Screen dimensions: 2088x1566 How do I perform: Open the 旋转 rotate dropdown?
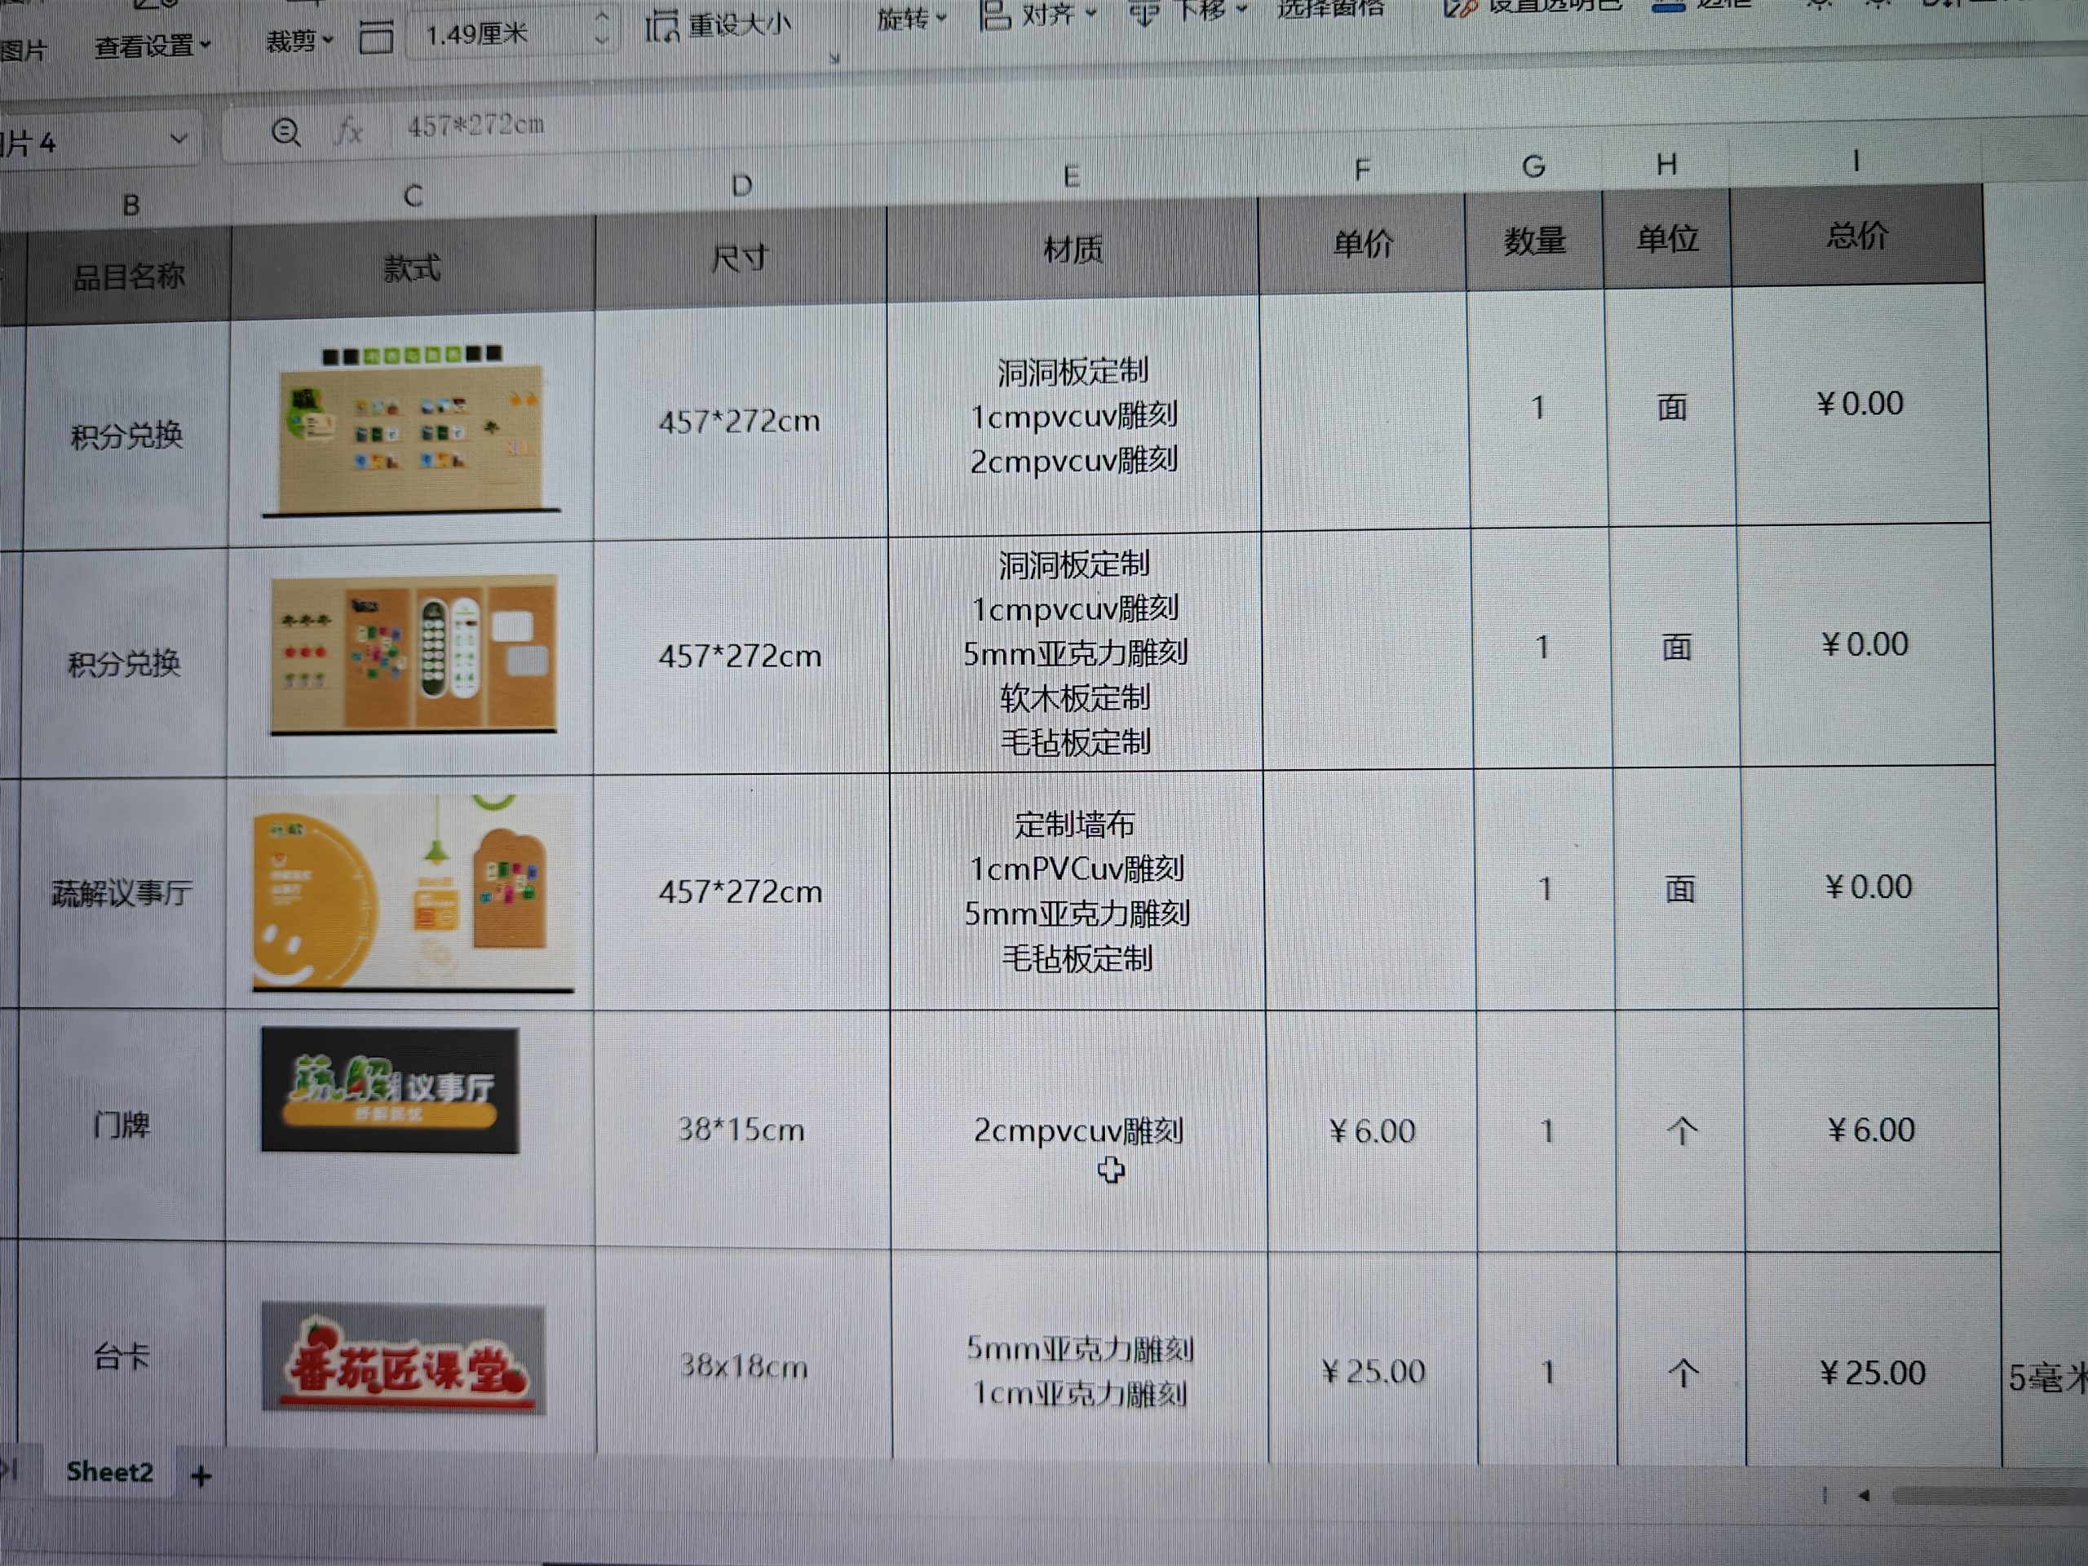911,18
